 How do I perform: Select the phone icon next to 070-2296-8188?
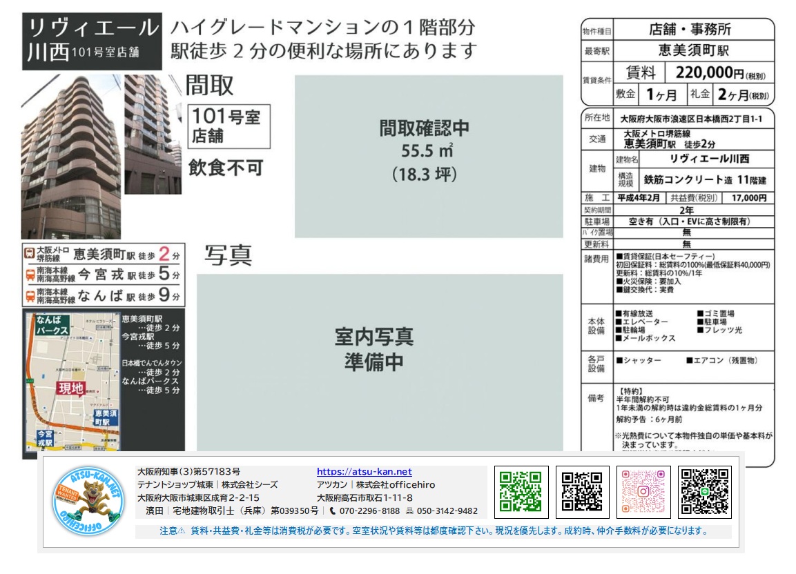pyautogui.click(x=332, y=511)
